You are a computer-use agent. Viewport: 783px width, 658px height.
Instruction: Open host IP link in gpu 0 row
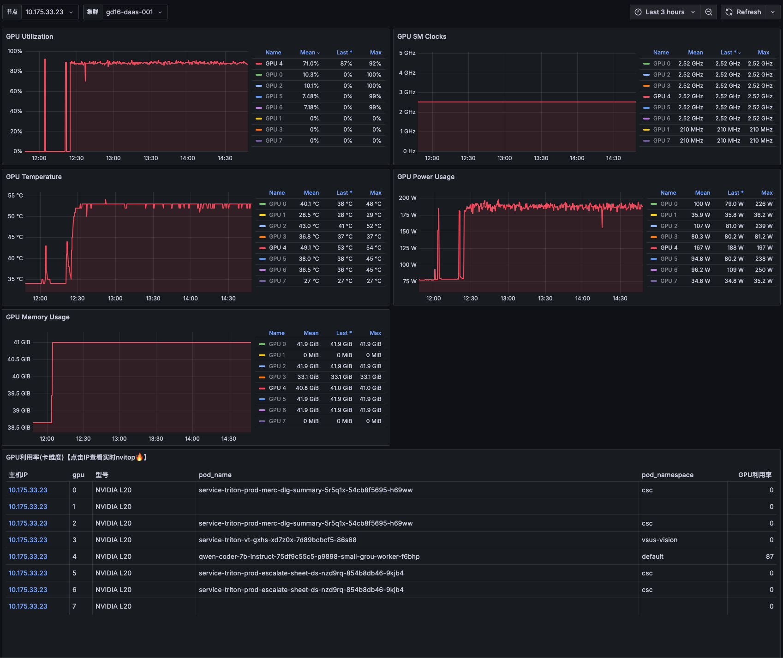coord(28,490)
